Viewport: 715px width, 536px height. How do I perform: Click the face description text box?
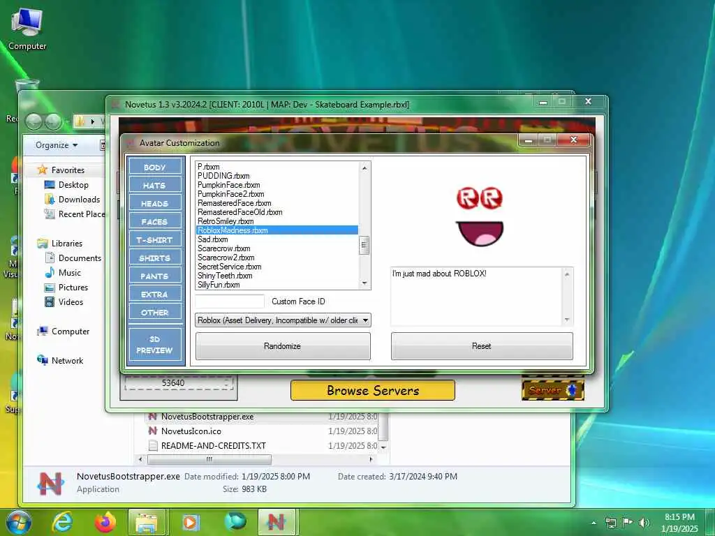coord(476,296)
